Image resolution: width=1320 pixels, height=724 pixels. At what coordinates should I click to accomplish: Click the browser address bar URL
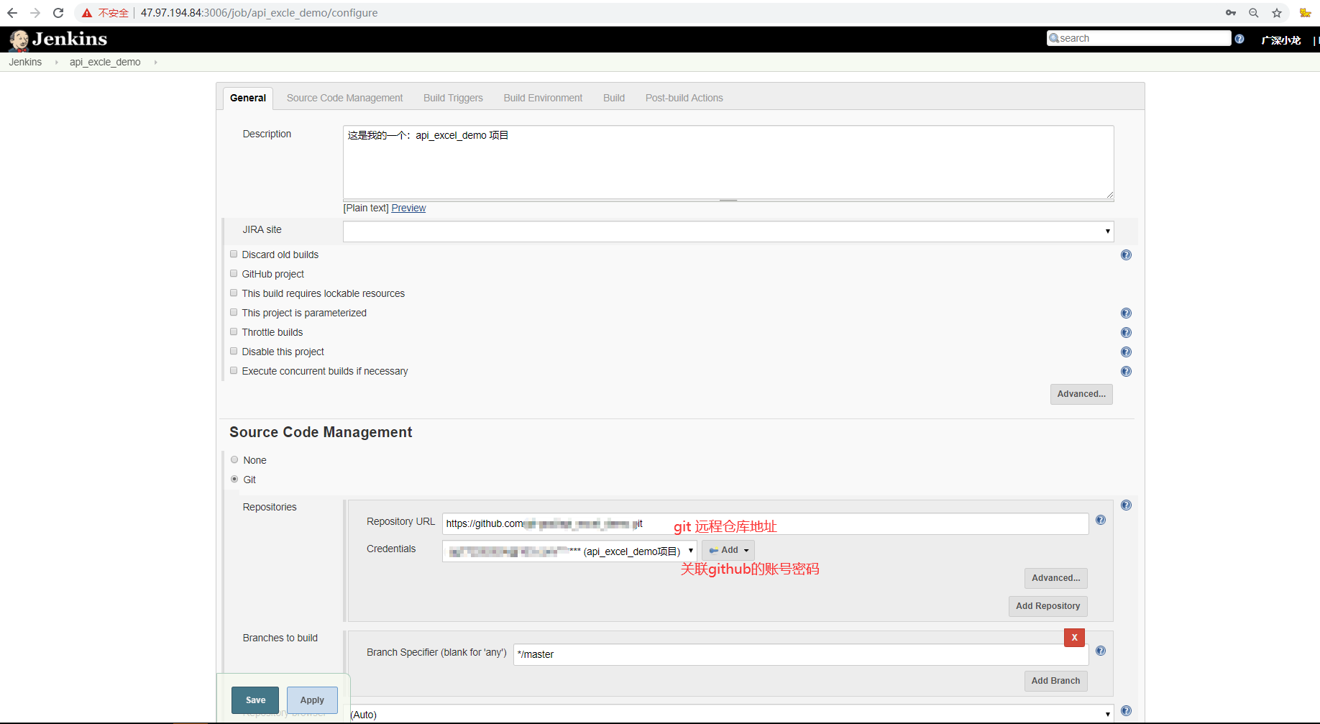[259, 13]
